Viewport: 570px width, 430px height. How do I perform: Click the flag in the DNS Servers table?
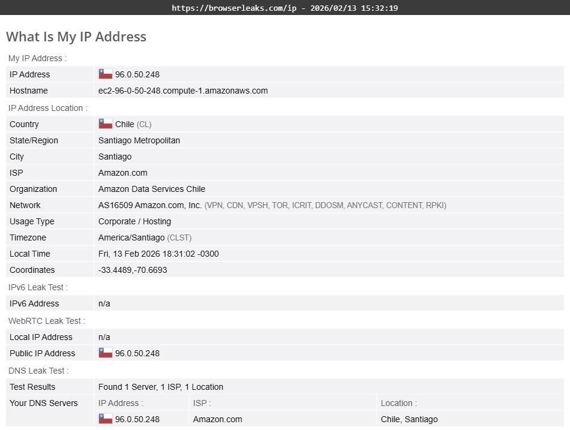105,419
